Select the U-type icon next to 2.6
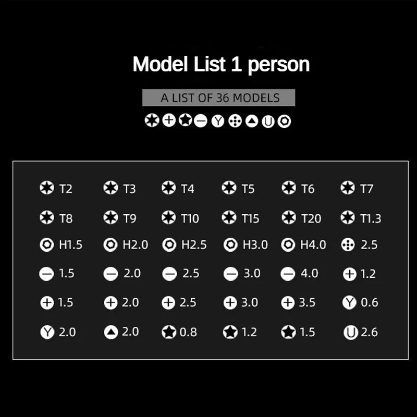The image size is (417, 417). click(350, 333)
